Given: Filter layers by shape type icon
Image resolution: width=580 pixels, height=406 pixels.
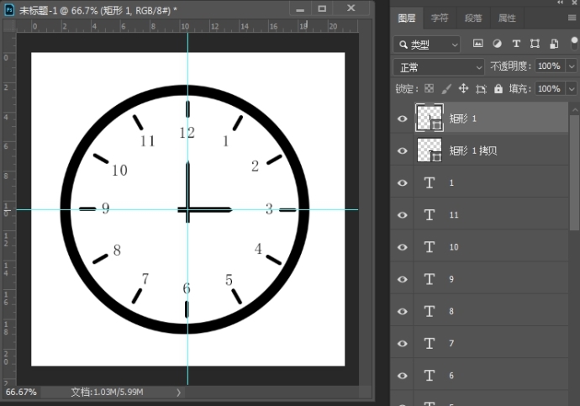Looking at the screenshot, I should click(535, 44).
